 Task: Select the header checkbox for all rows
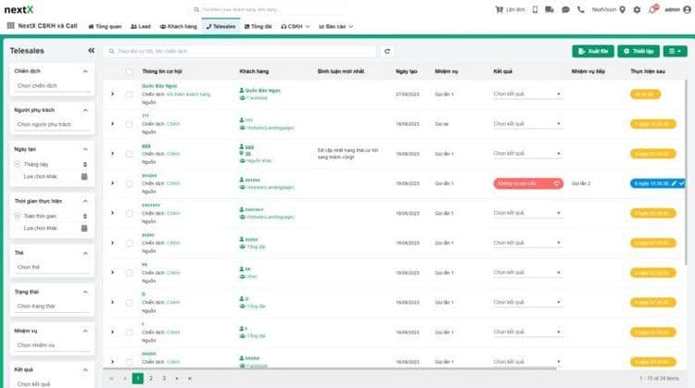coord(130,70)
